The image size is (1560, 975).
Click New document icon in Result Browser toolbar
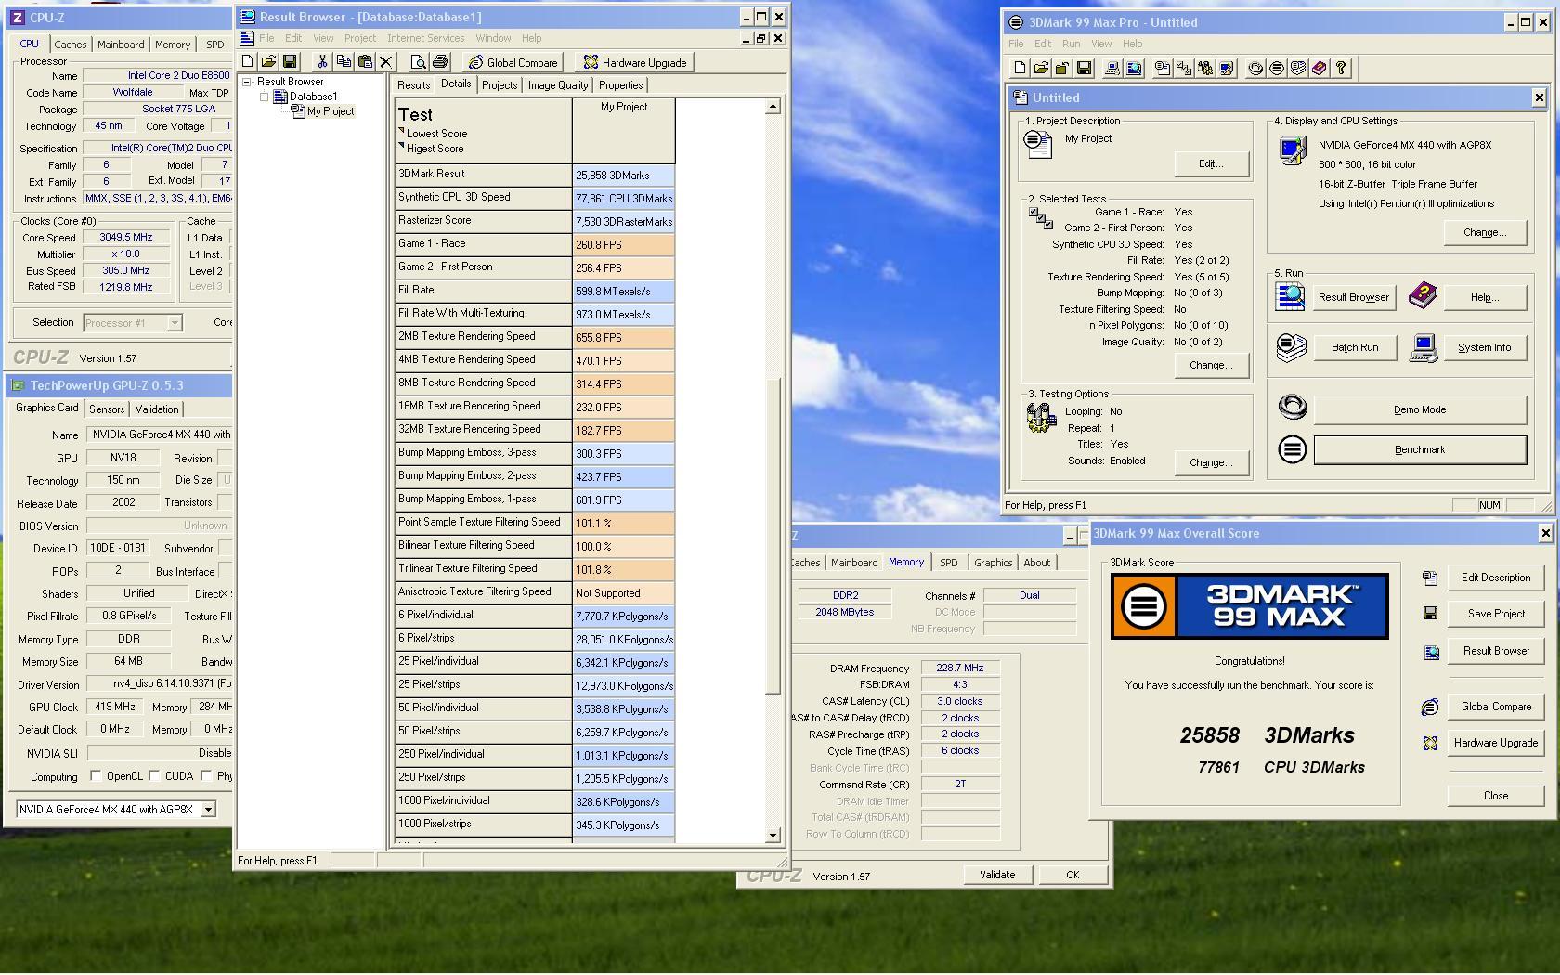tap(248, 62)
